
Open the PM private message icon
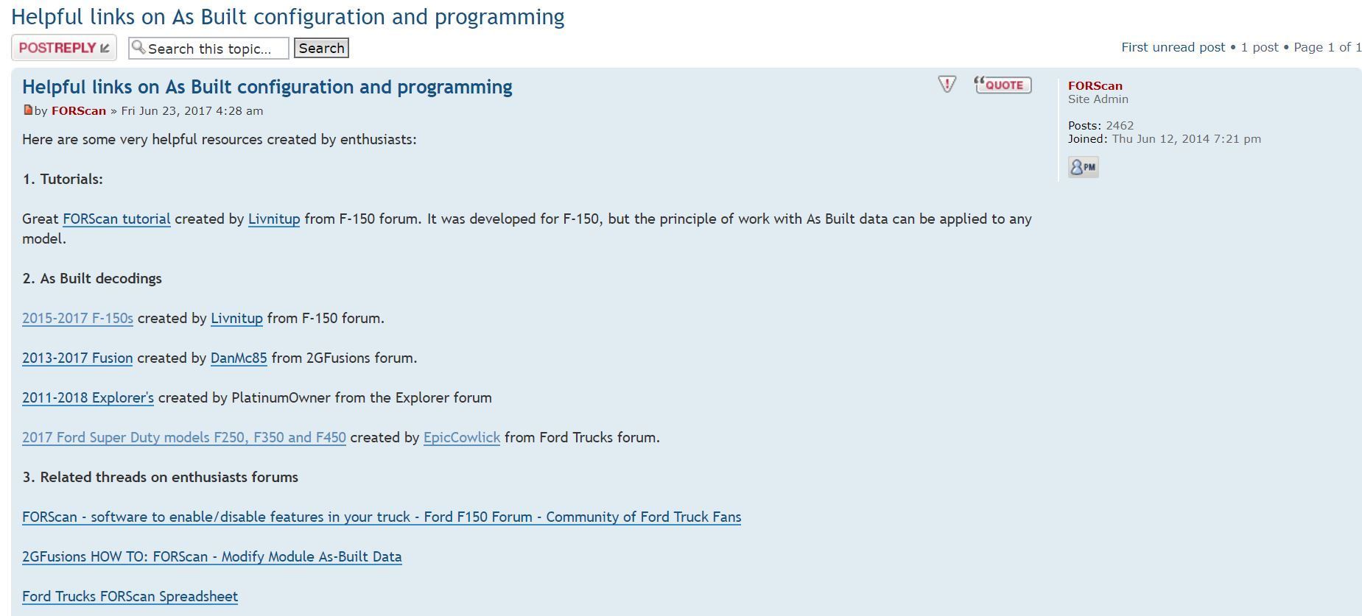coord(1083,167)
